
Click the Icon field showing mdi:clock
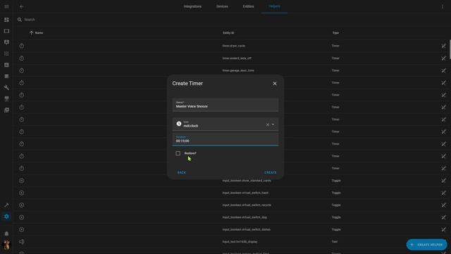[x=225, y=124]
